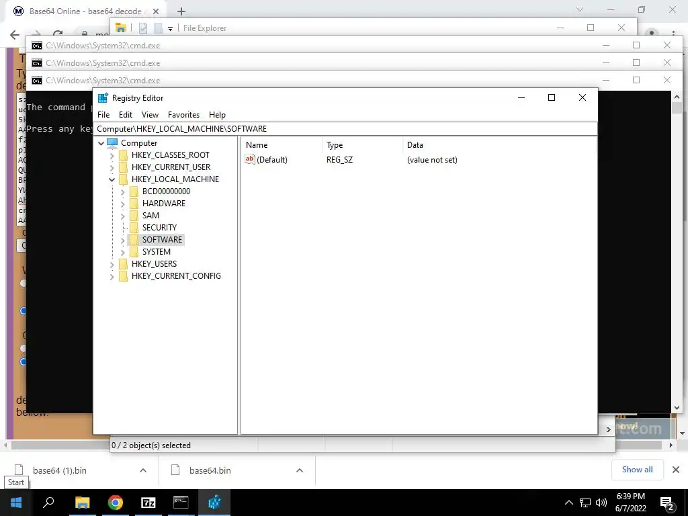Click the Registry Editor taskbar icon
This screenshot has width=688, height=516.
tap(214, 503)
